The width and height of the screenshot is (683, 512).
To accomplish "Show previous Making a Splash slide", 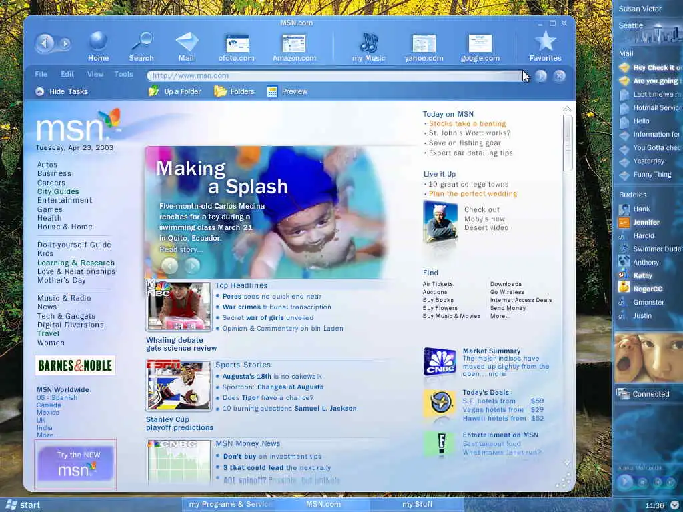I will pyautogui.click(x=170, y=265).
